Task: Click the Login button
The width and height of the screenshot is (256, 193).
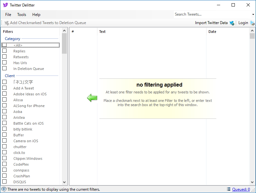Action: click(246, 23)
